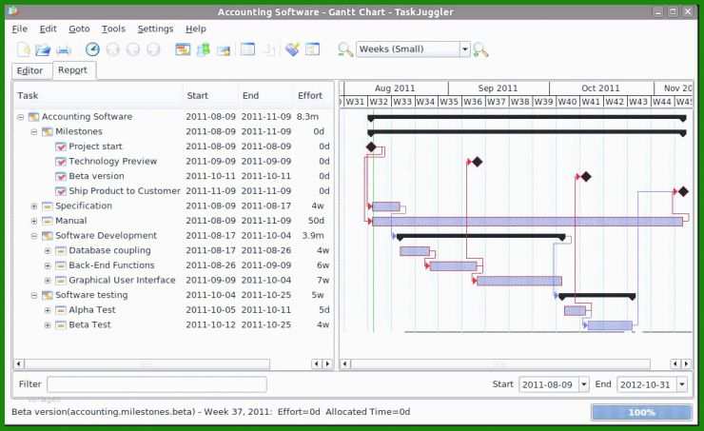The height and width of the screenshot is (431, 704).
Task: Click the Specification task icon
Action: click(x=48, y=206)
